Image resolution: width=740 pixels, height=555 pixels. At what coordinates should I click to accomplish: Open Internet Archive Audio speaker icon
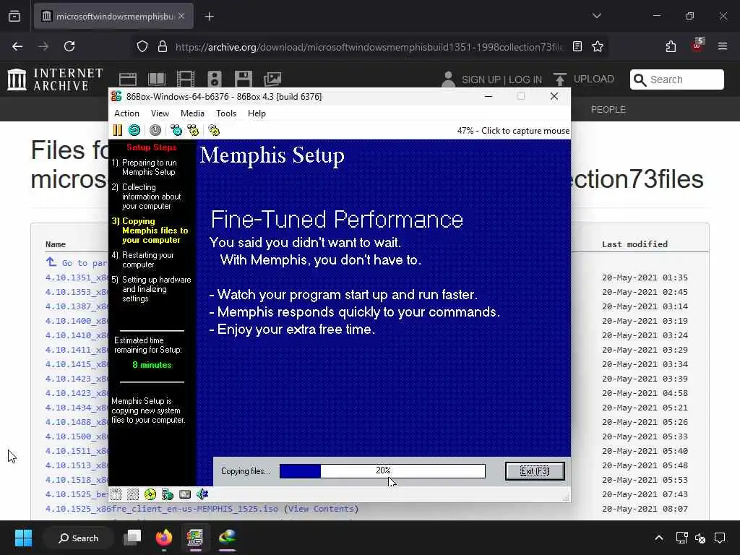[214, 79]
